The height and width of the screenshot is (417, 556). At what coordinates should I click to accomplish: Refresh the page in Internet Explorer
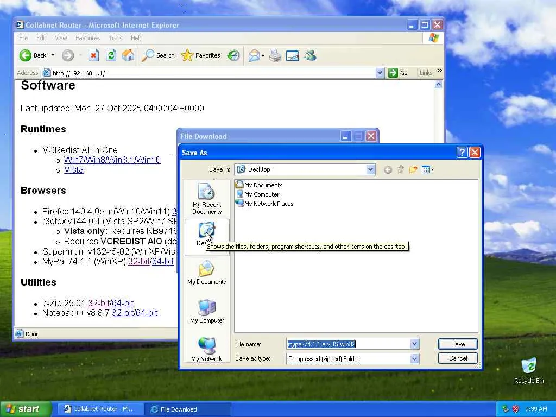point(111,55)
